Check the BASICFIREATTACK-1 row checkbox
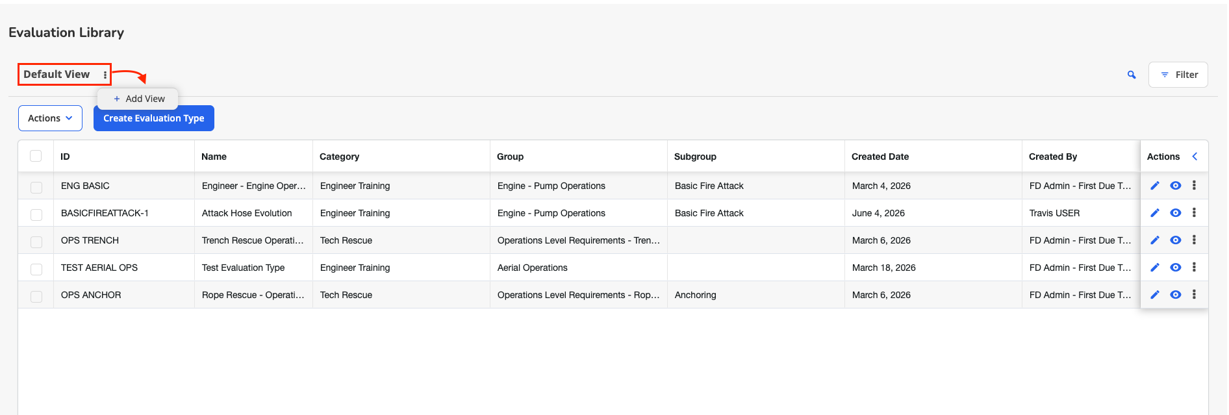The height and width of the screenshot is (415, 1229). click(36, 214)
